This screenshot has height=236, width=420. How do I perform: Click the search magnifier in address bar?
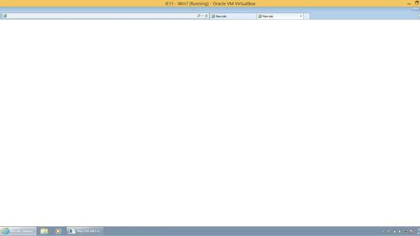pos(198,16)
